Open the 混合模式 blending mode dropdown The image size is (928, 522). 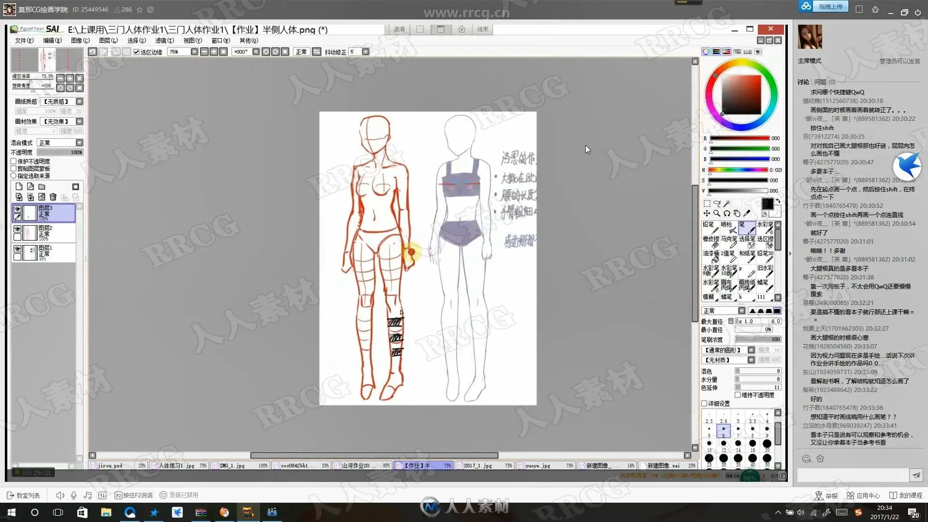79,143
